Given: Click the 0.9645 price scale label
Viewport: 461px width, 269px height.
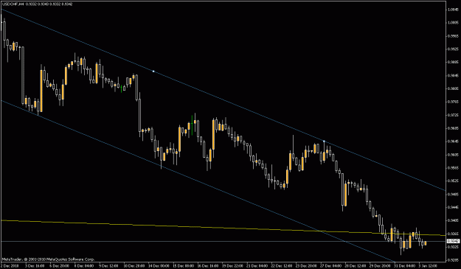Looking at the screenshot, I should (x=453, y=142).
